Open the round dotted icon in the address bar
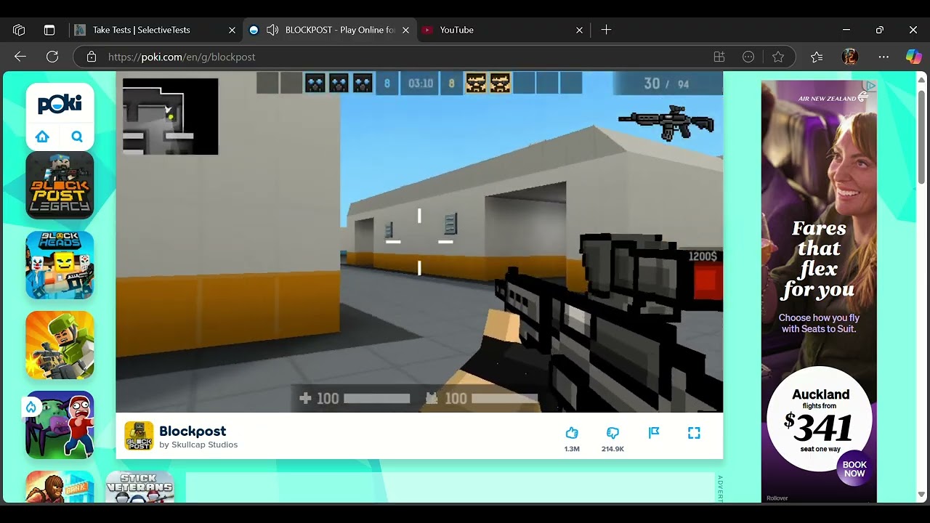This screenshot has height=523, width=930. click(x=748, y=57)
